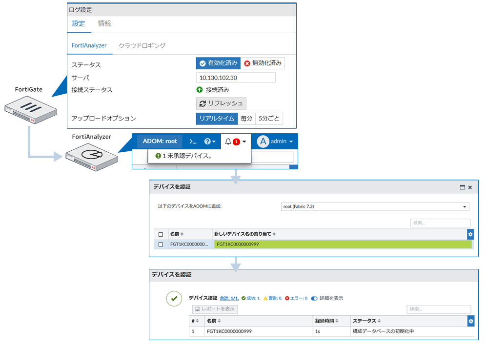
Task: Open column settings gear in the results table
Action: click(471, 321)
